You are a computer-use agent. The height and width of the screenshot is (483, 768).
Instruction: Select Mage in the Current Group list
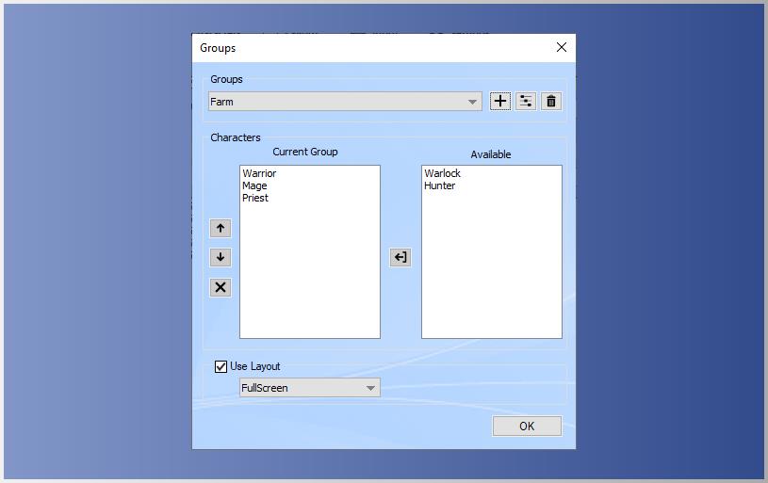click(x=254, y=185)
